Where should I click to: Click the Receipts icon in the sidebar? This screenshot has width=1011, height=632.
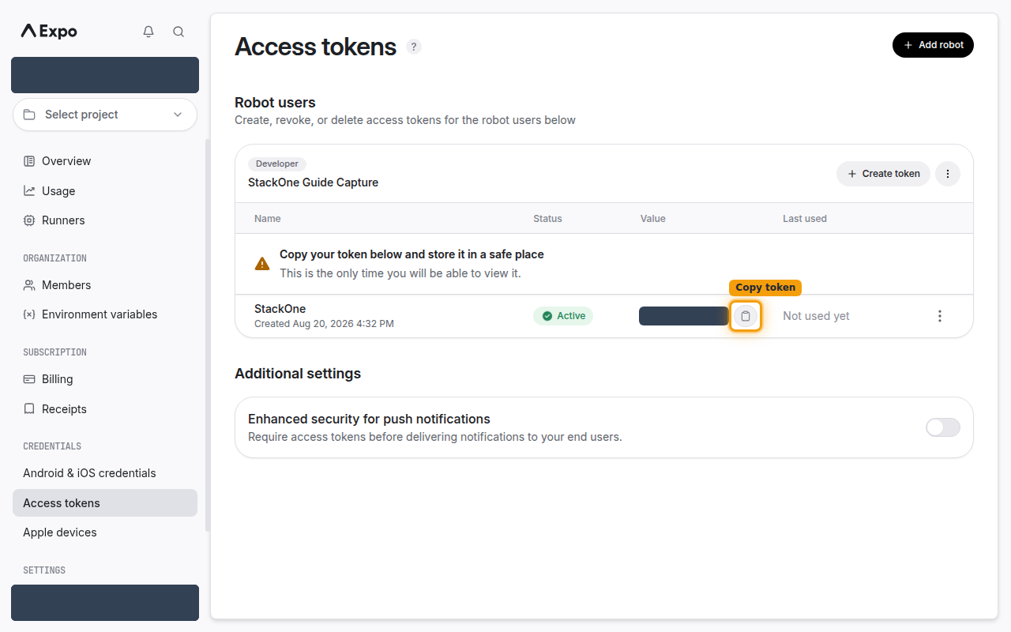29,409
